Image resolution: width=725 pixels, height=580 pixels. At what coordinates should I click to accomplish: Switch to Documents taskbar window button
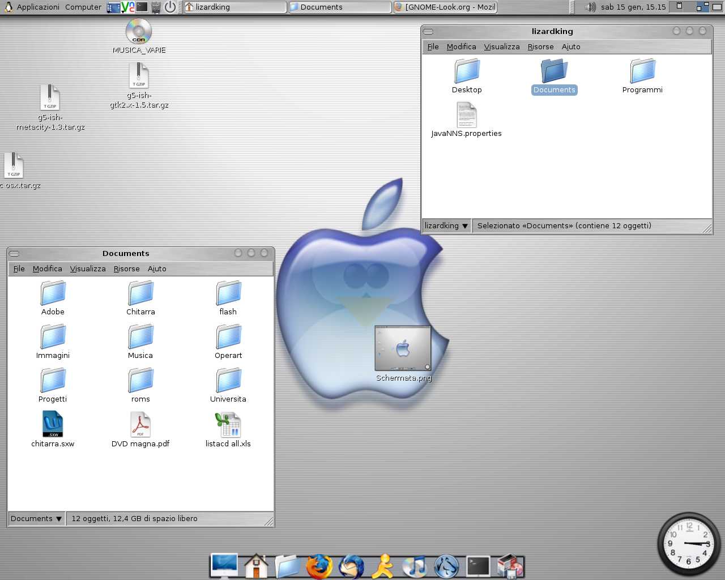340,7
